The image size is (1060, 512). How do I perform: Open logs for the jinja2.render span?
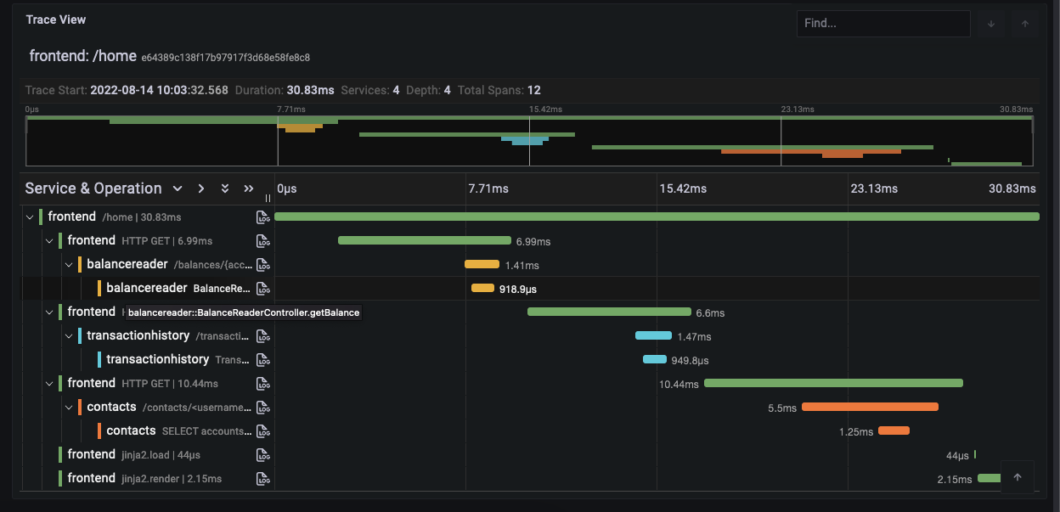click(x=263, y=478)
